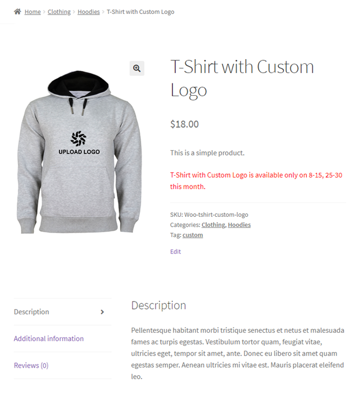Click the hoodie product image
The image size is (361, 403).
[79, 152]
